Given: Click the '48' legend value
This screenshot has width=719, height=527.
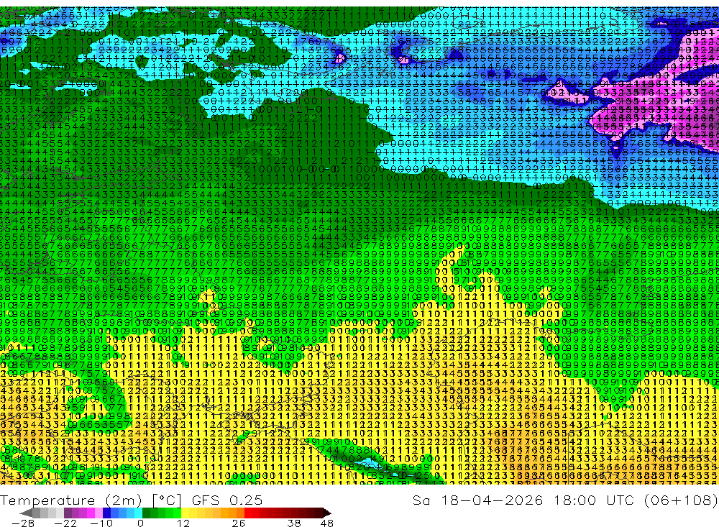Looking at the screenshot, I should click(x=327, y=523).
